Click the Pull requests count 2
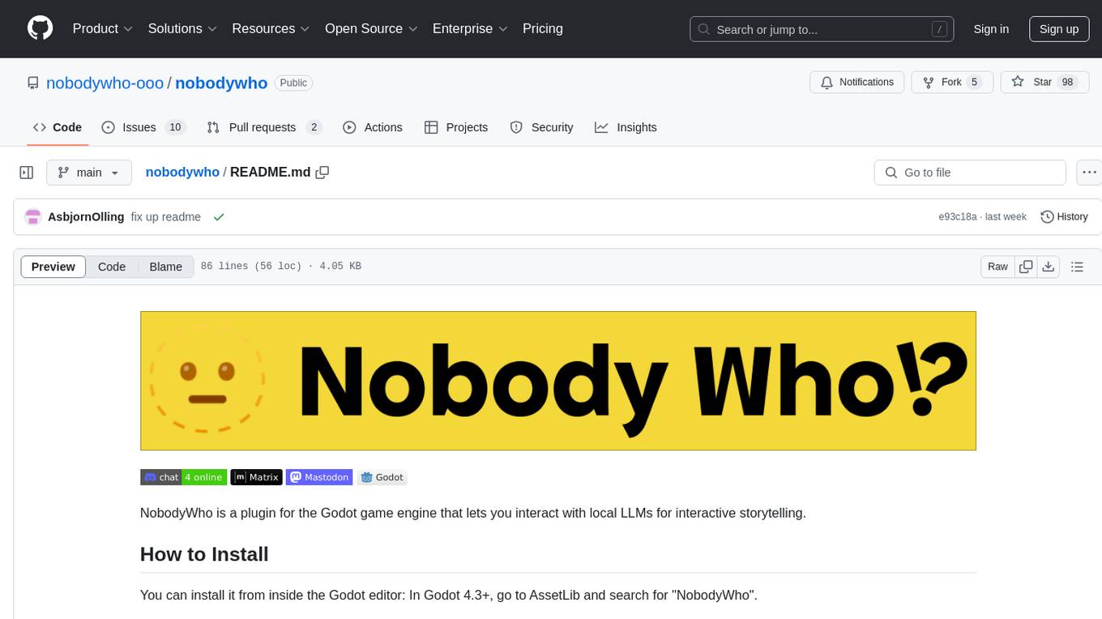1102x619 pixels. [314, 127]
